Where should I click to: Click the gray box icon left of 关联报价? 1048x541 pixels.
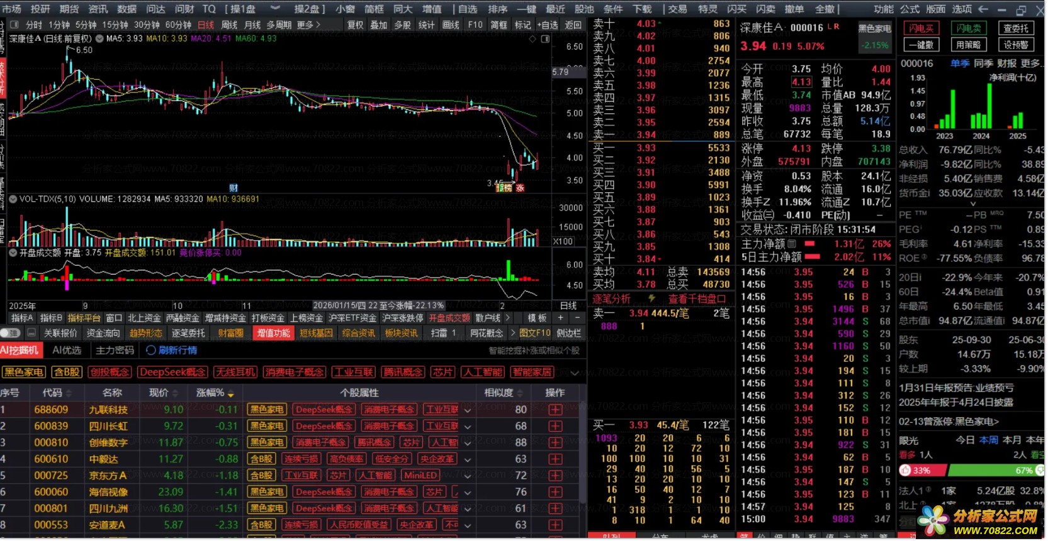[31, 334]
